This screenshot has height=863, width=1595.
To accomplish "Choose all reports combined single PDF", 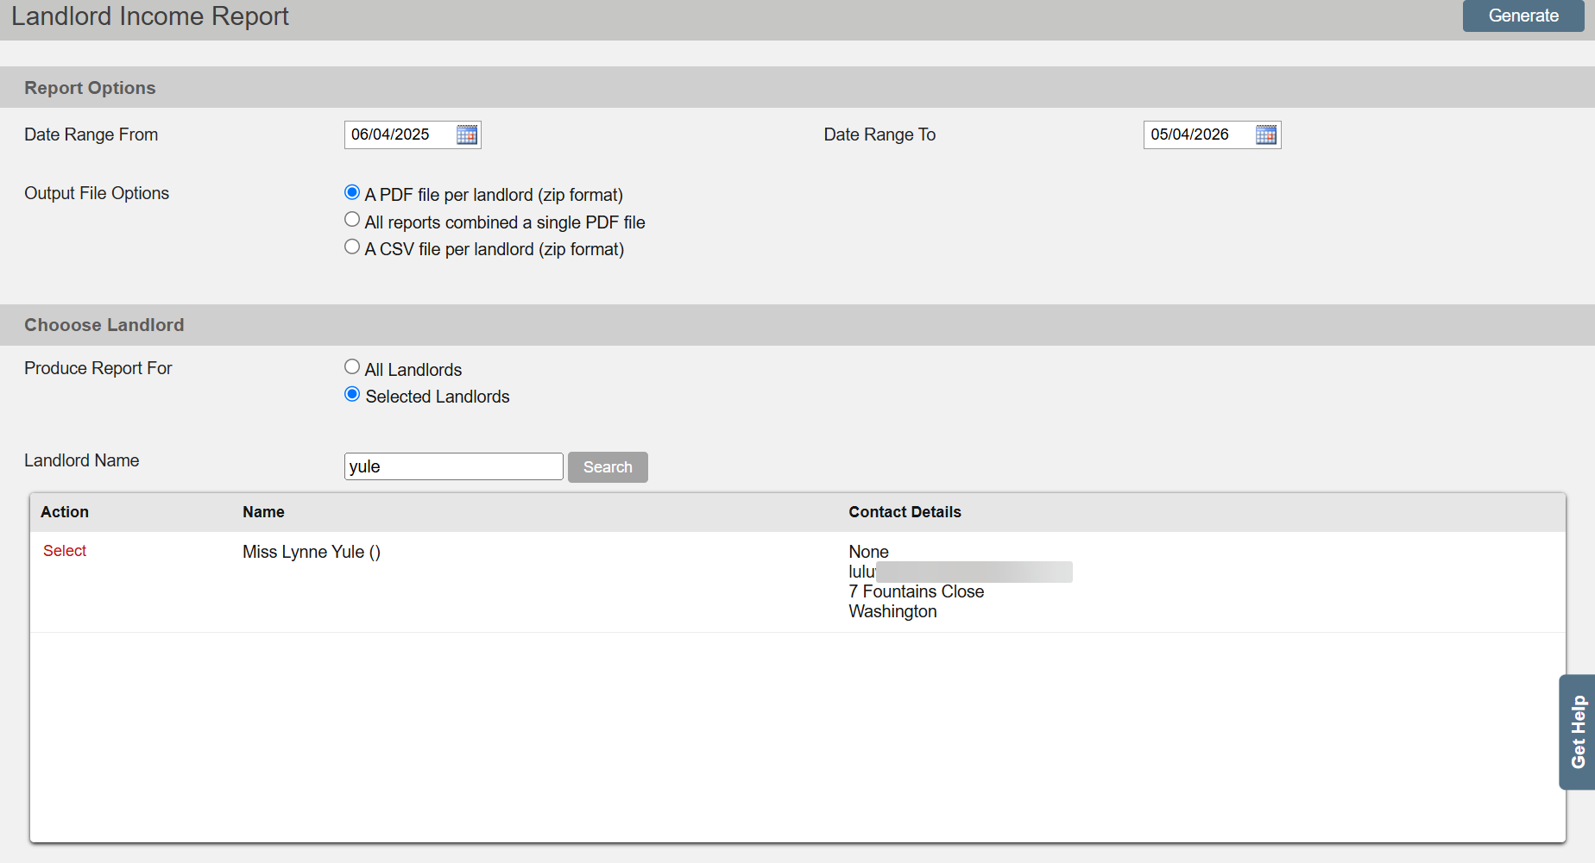I will click(352, 220).
